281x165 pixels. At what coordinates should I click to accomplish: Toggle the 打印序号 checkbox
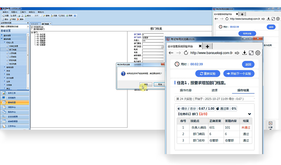coord(32,27)
